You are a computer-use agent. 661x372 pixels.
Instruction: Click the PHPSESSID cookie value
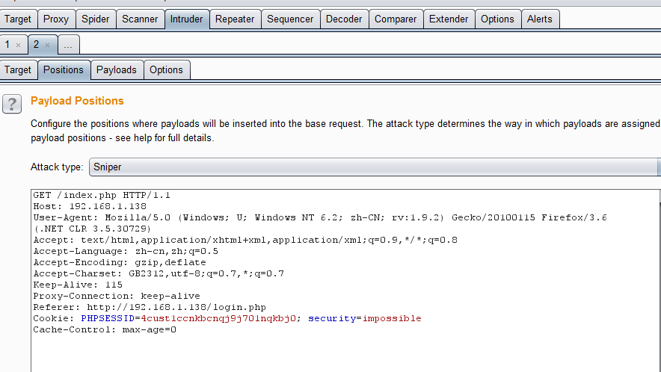pos(218,318)
